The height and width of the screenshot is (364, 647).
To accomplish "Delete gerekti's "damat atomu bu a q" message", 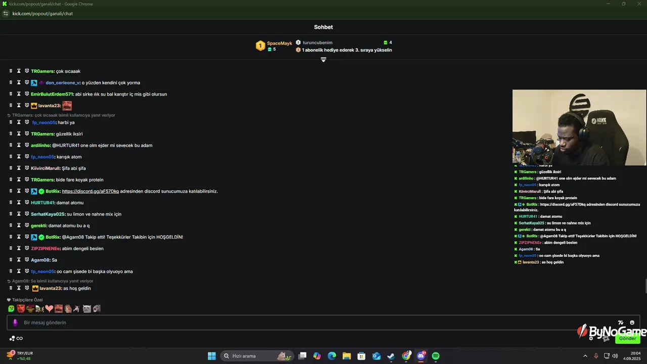I will tap(11, 225).
